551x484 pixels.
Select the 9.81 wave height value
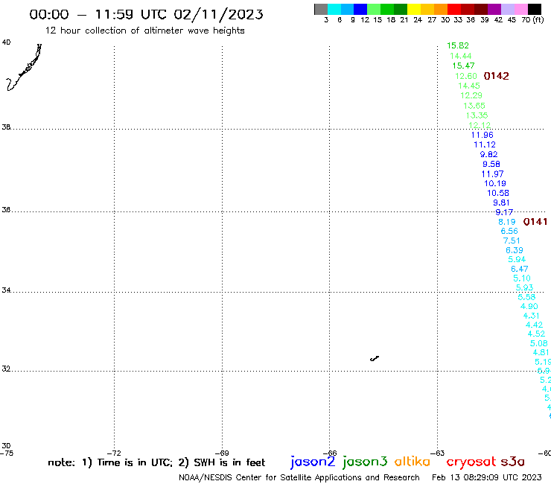click(501, 203)
